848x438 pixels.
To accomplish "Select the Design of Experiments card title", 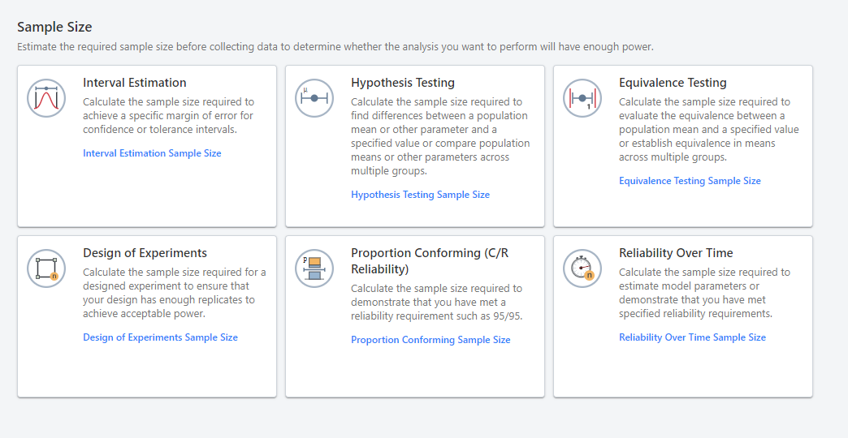I will [x=145, y=253].
